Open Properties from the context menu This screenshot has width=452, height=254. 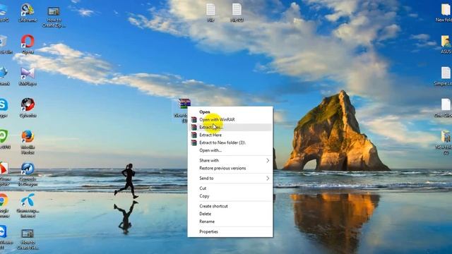(209, 232)
